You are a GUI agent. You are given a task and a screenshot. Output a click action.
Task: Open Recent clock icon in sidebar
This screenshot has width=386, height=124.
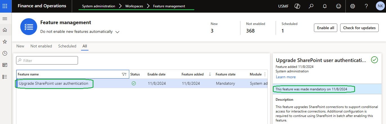[x=5, y=53]
